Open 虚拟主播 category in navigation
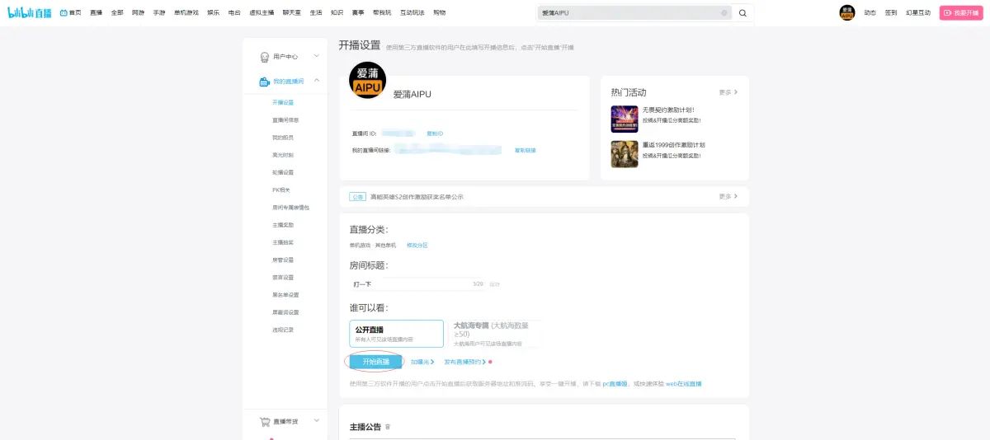The height and width of the screenshot is (440, 990). [x=262, y=13]
